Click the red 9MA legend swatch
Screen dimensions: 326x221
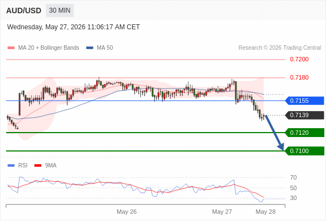click(x=38, y=166)
